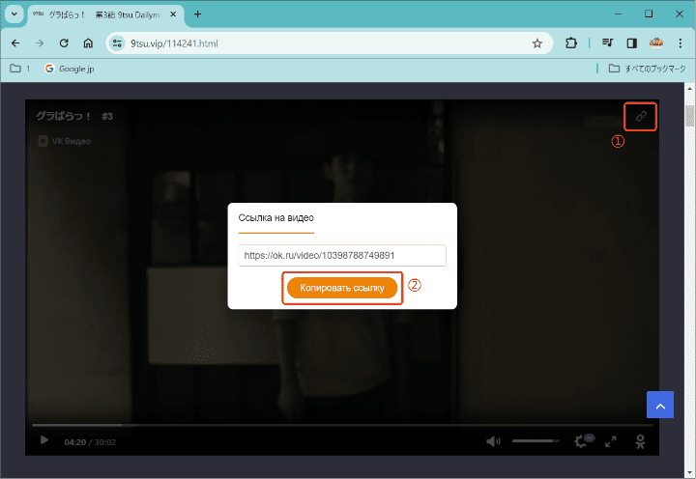The image size is (696, 479).
Task: Click the 04:20 / 30:02 time display
Action: coord(90,442)
